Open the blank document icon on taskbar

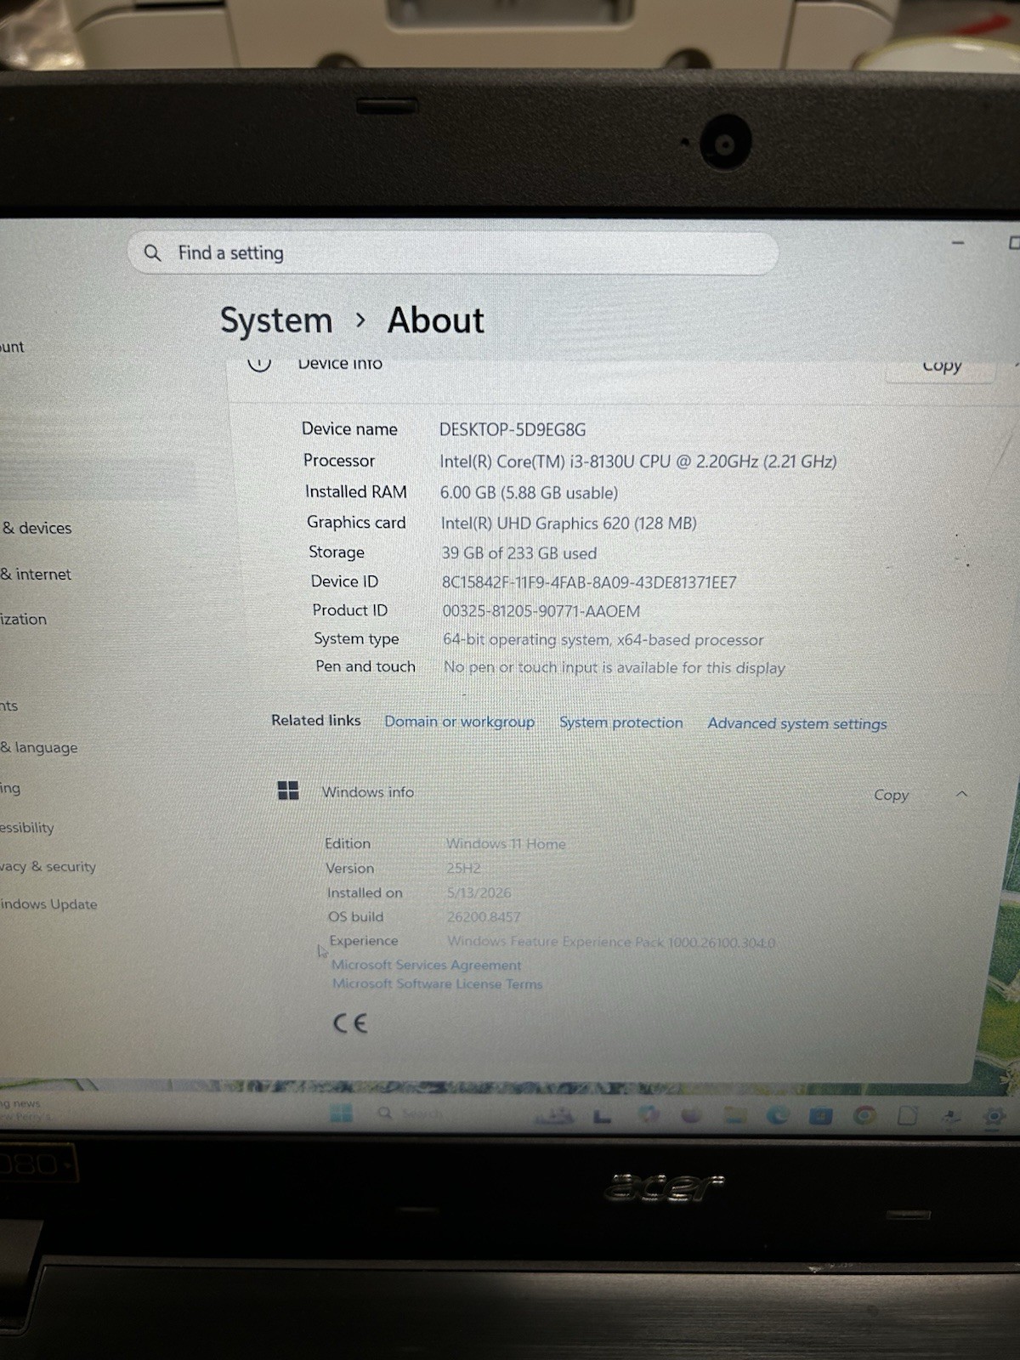908,1115
